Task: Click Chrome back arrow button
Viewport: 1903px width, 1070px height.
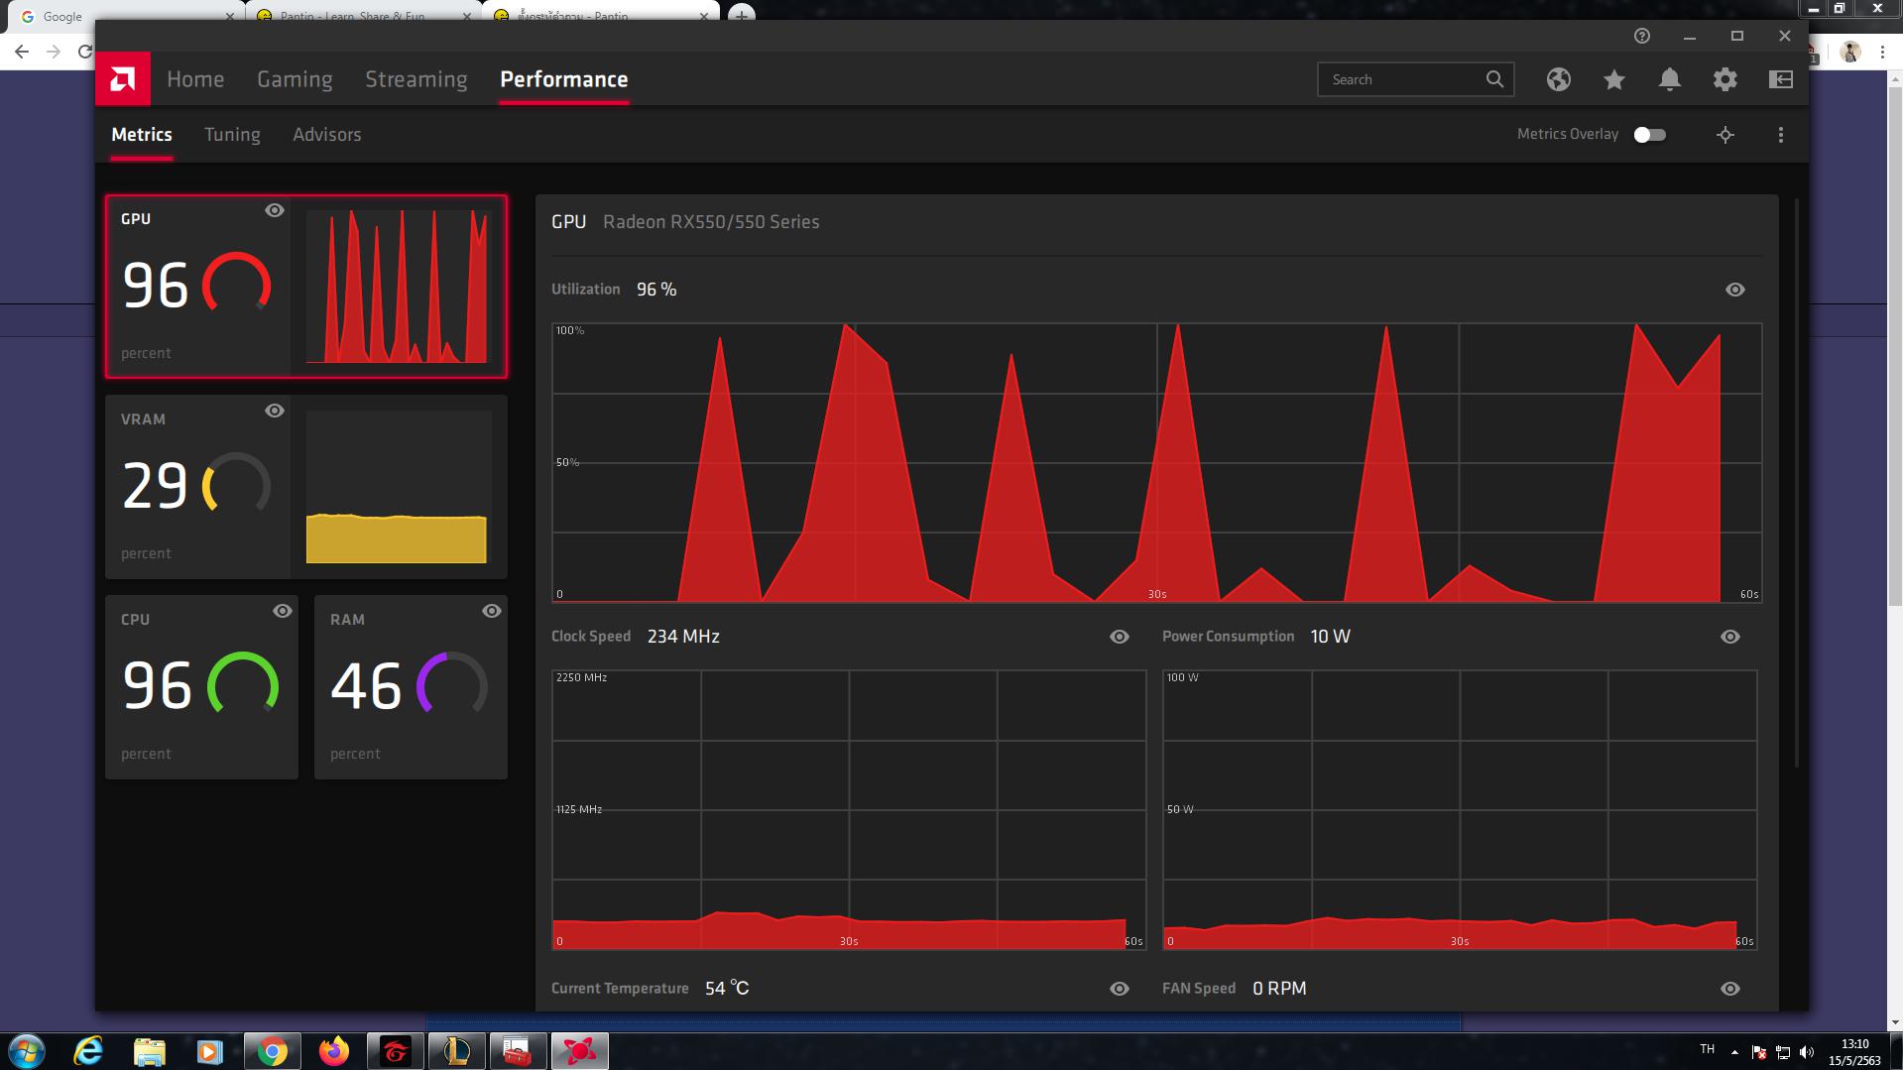Action: pos(22,52)
